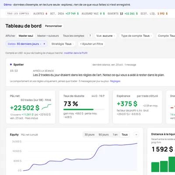Select the 73 % taux de réussite value
This screenshot has width=175, height=175.
click(x=71, y=104)
